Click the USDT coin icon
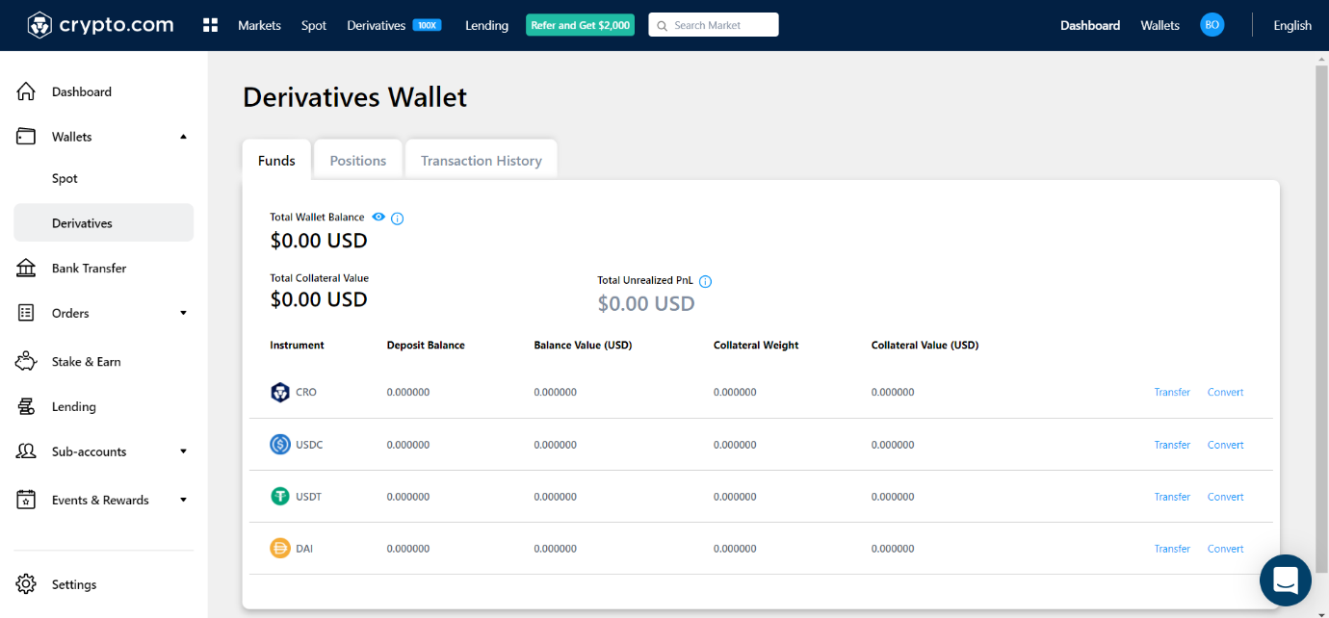1329x618 pixels. click(x=280, y=497)
